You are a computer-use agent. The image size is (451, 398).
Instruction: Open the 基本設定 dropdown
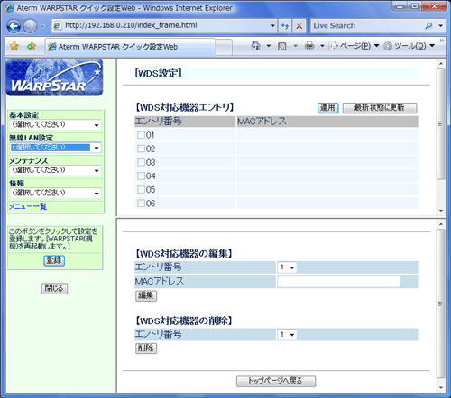[55, 124]
